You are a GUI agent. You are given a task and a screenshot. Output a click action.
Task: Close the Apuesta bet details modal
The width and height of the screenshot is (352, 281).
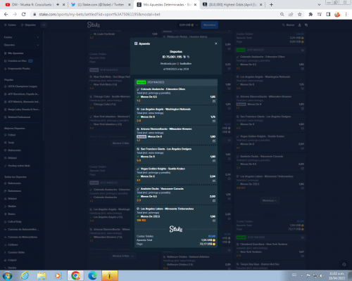(x=216, y=44)
